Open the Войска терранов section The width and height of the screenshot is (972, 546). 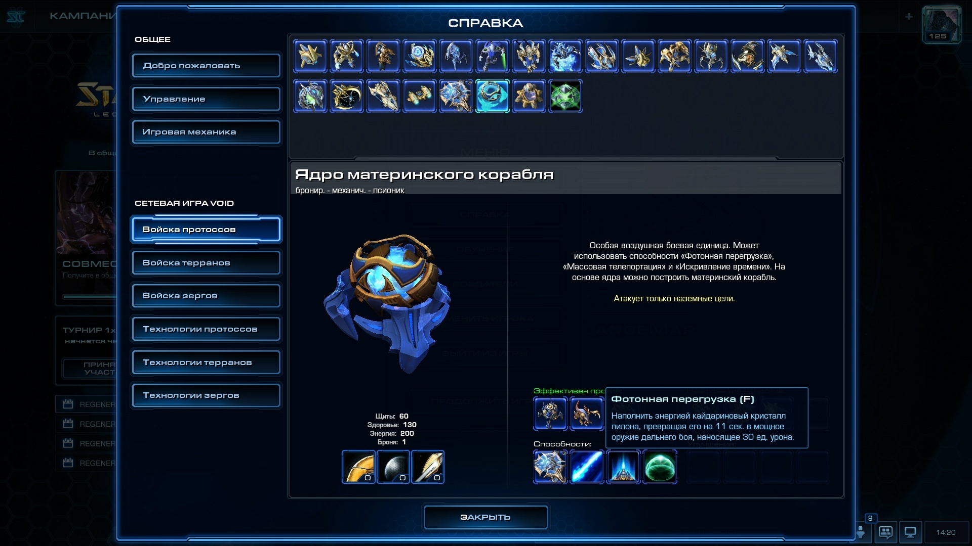[x=206, y=263]
